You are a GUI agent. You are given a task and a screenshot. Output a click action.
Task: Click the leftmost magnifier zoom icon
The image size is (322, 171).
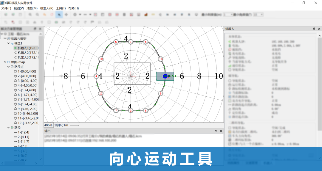(x=30, y=14)
